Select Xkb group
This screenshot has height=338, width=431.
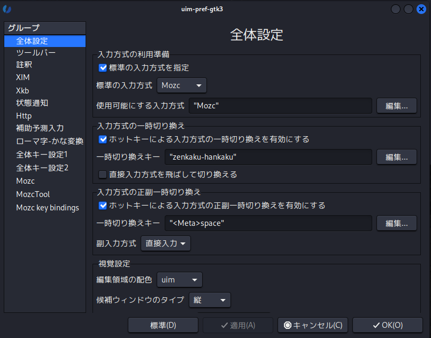[45, 91]
